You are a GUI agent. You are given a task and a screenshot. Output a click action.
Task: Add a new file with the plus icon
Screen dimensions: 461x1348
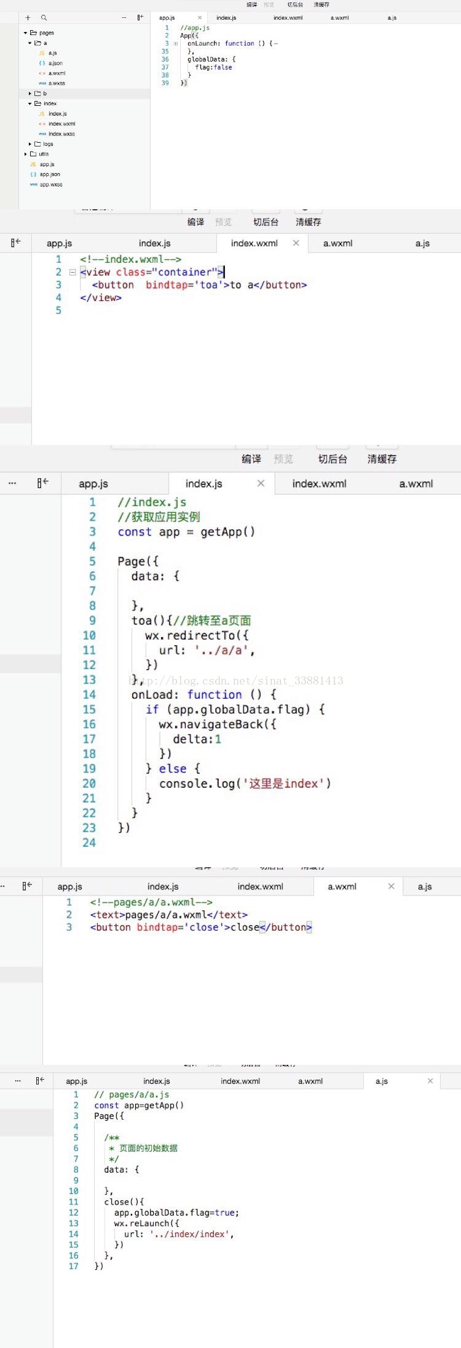(x=28, y=18)
